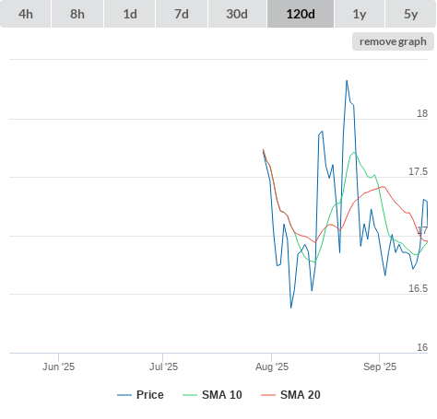Show the 30d chart view
The width and height of the screenshot is (437, 419).
pos(237,14)
